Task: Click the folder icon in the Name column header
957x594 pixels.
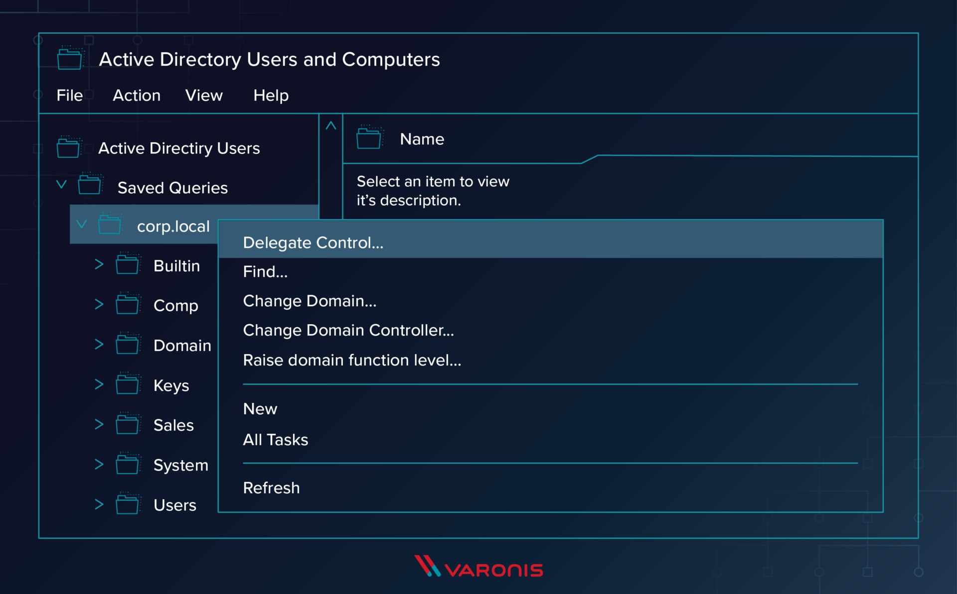Action: click(369, 138)
